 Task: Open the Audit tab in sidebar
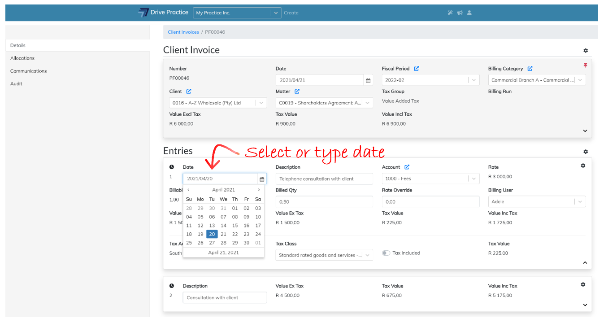pyautogui.click(x=17, y=84)
